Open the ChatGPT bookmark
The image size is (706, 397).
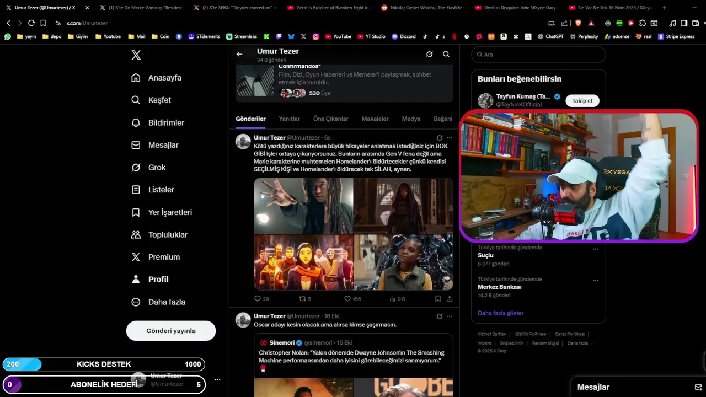(x=550, y=36)
